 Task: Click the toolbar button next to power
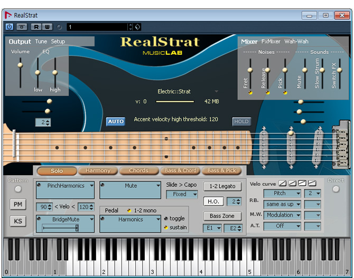(x=22, y=27)
